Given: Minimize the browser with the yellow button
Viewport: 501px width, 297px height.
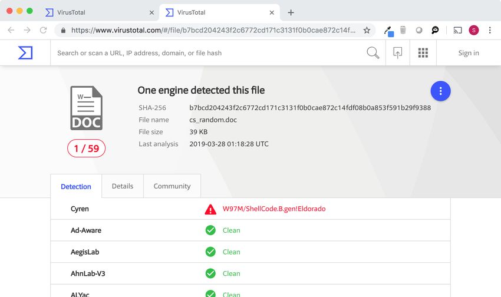Looking at the screenshot, I should tap(19, 11).
